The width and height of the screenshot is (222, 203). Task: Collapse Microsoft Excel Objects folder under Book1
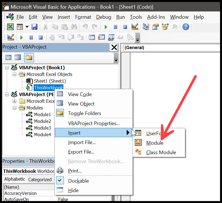tap(14, 74)
